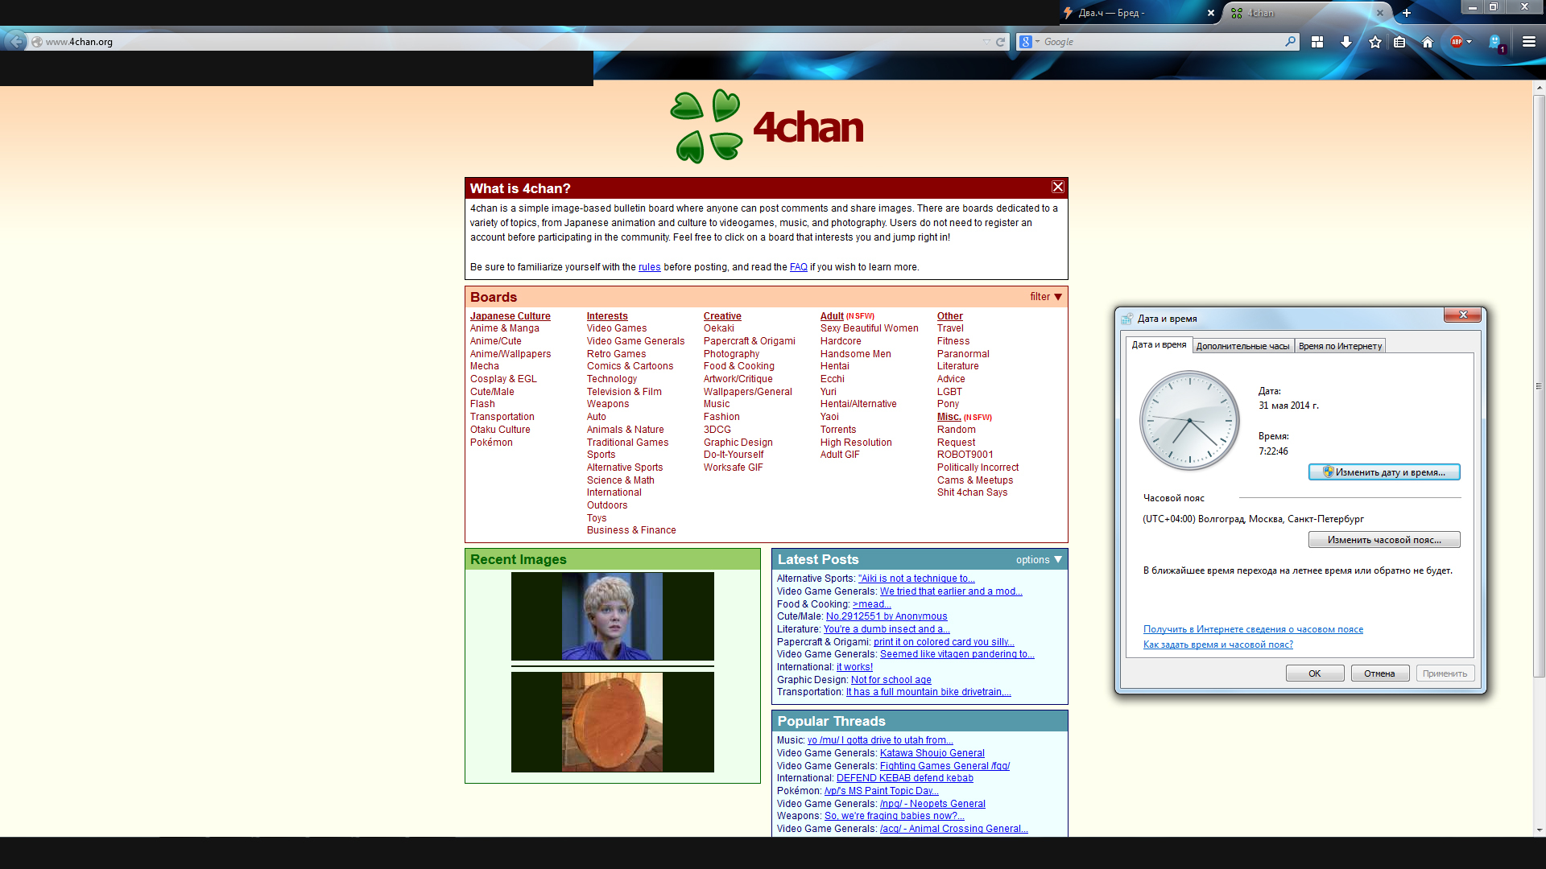Bookmark this page with the star

[1375, 42]
